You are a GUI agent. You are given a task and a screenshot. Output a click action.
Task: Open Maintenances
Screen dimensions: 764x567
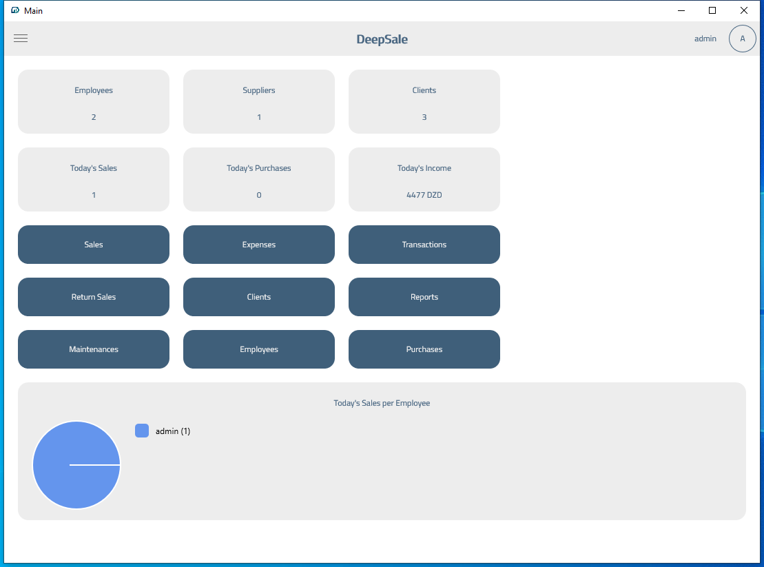[x=94, y=349]
